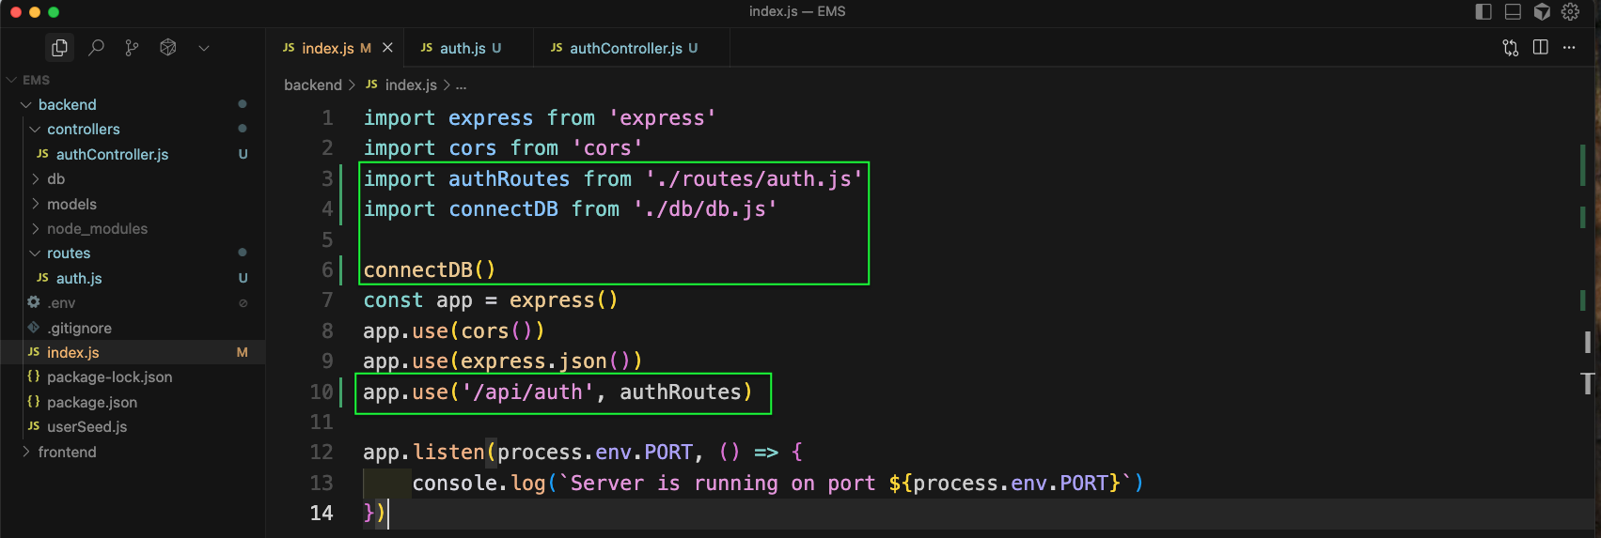
Task: Switch to the index.js tab
Action: [326, 48]
